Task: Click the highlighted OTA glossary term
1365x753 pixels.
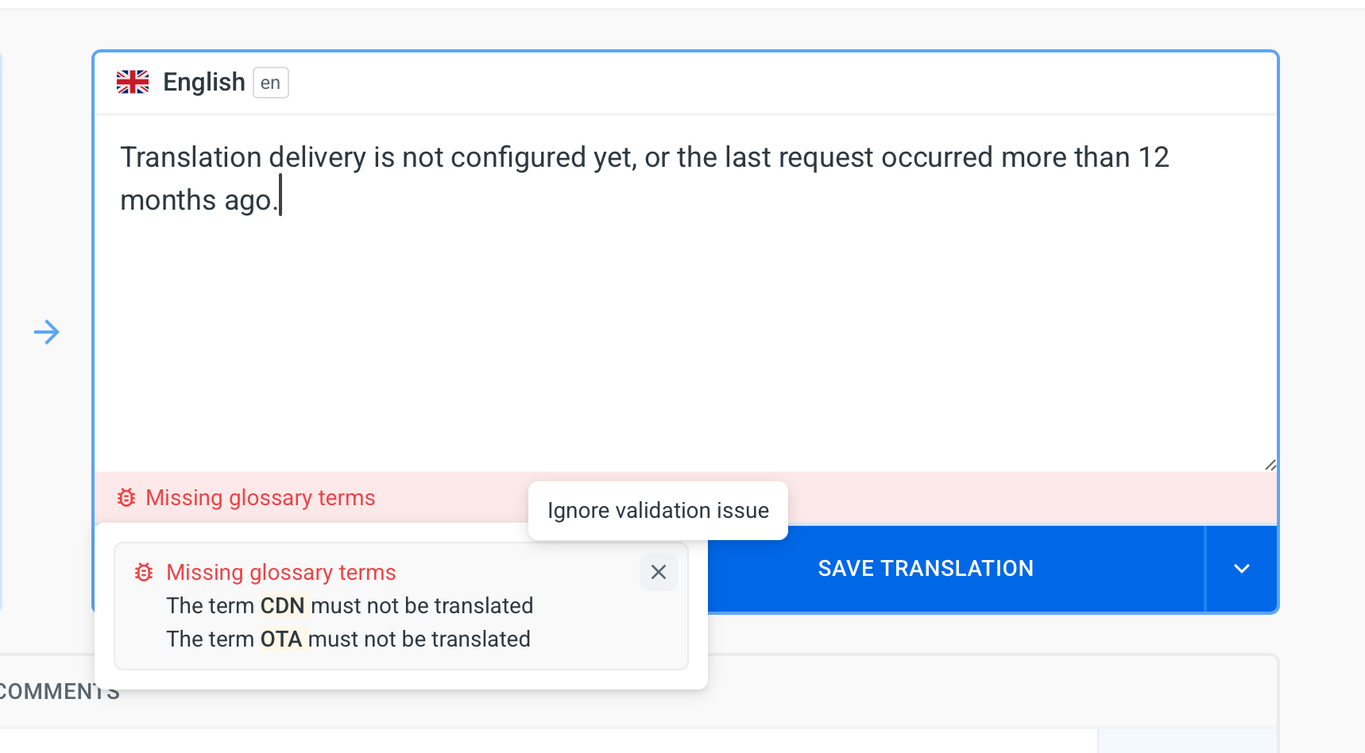Action: click(x=281, y=639)
